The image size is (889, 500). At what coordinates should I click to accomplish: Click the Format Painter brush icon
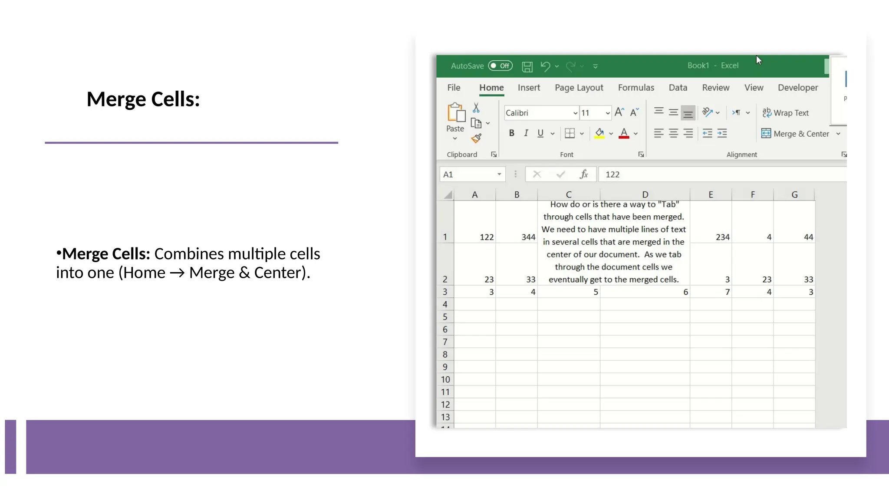476,138
